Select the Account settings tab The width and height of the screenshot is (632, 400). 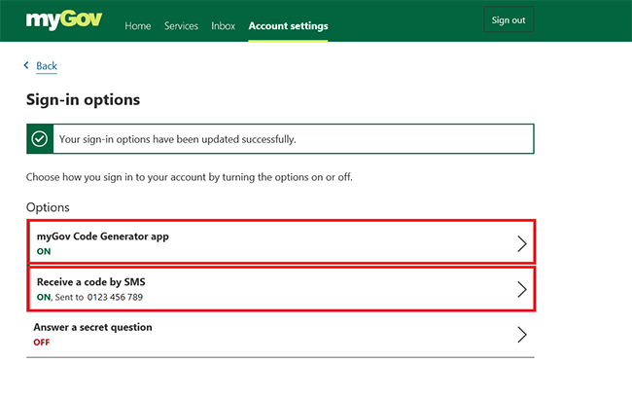(288, 26)
